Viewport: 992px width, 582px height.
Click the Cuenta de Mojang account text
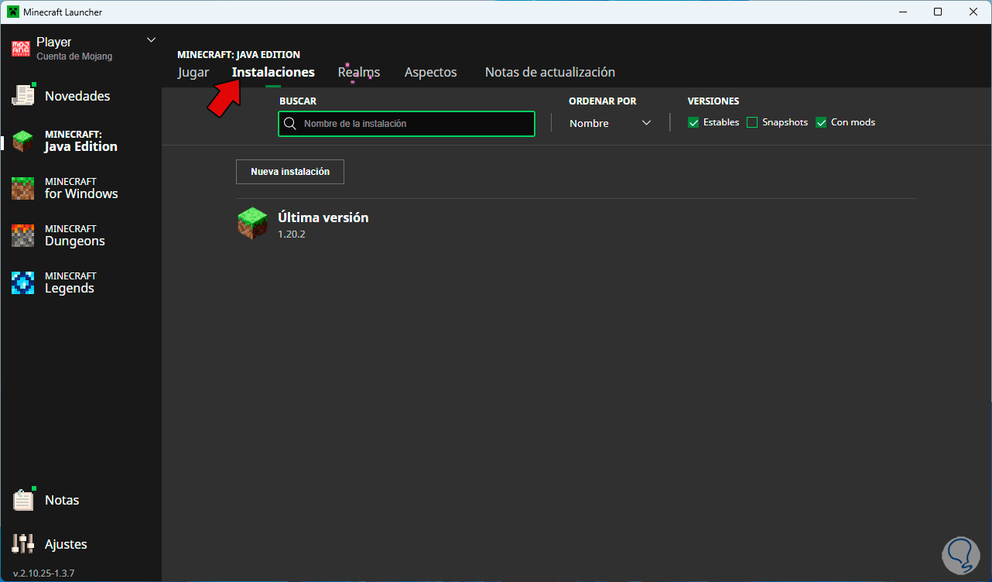[x=74, y=56]
